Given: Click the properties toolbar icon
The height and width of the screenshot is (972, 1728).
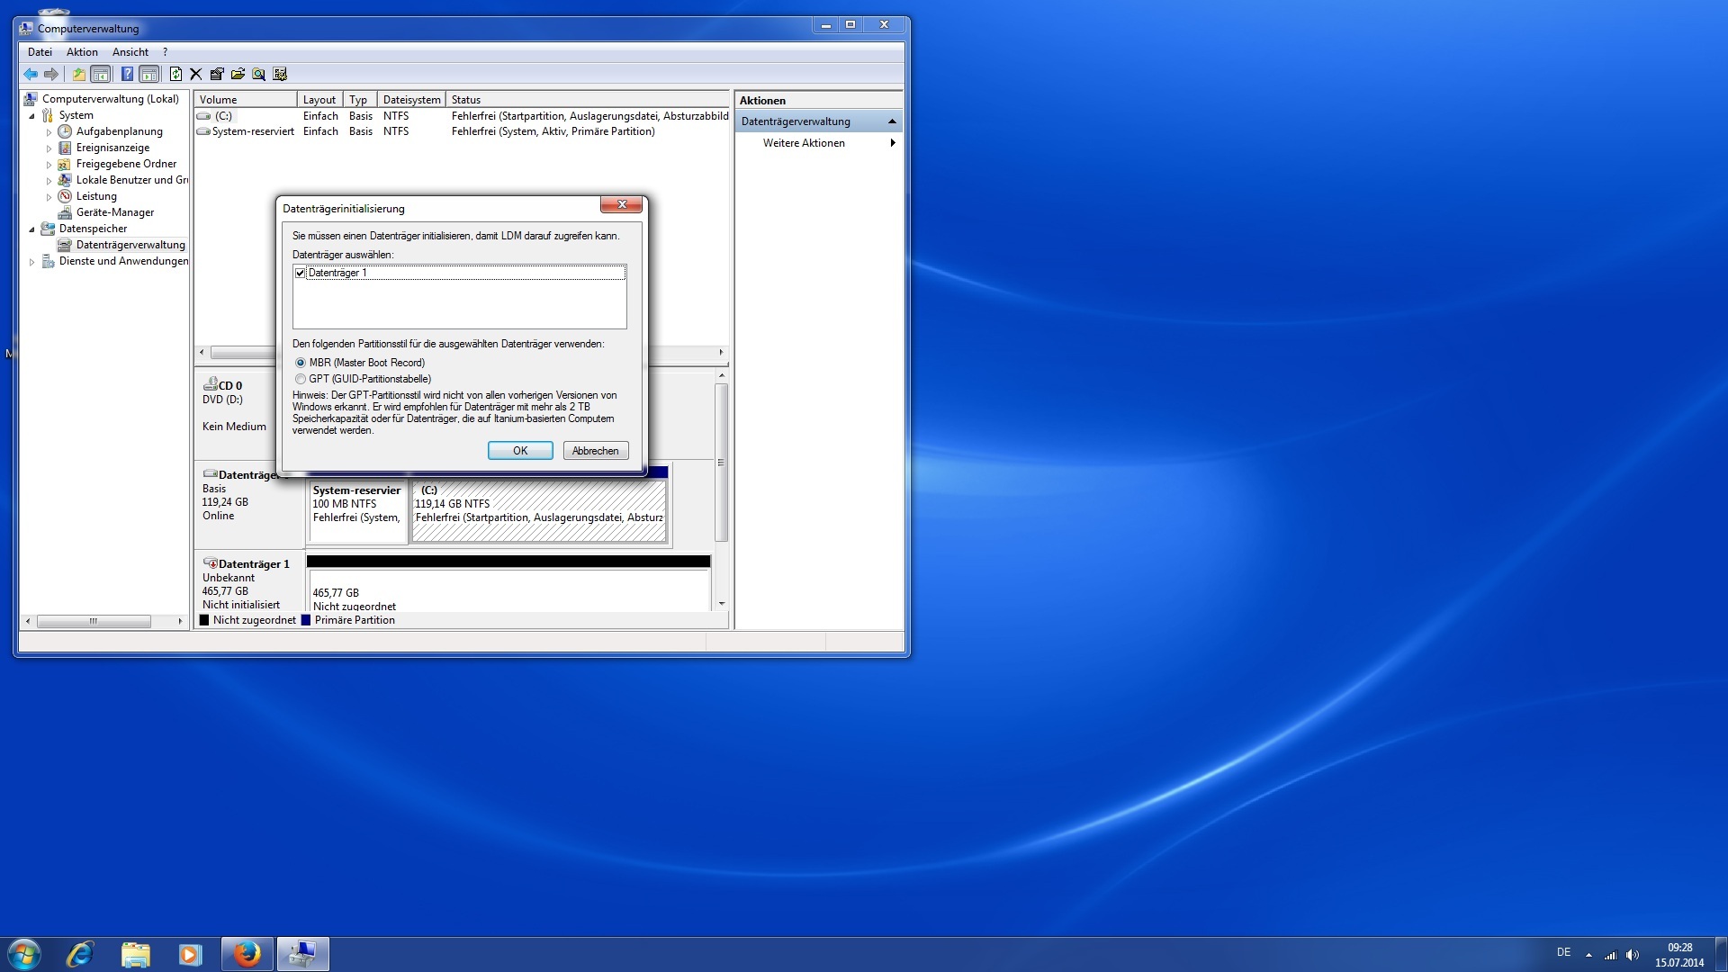Looking at the screenshot, I should [x=217, y=74].
